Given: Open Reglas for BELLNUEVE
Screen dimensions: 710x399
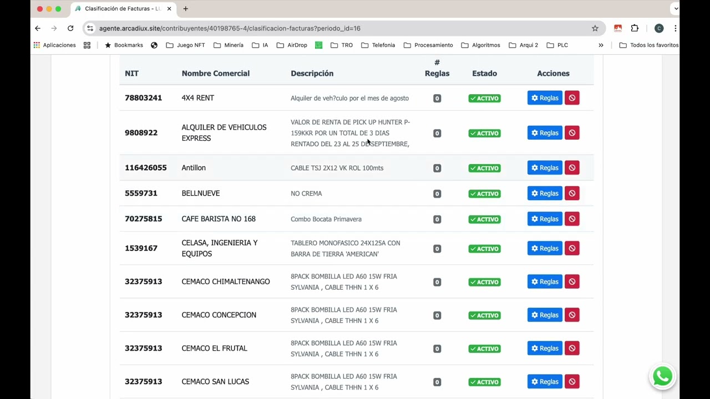Looking at the screenshot, I should [x=545, y=193].
